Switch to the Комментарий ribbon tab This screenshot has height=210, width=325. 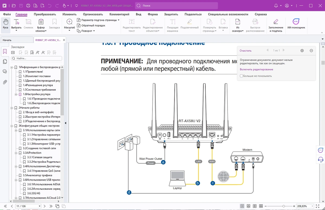[119, 14]
